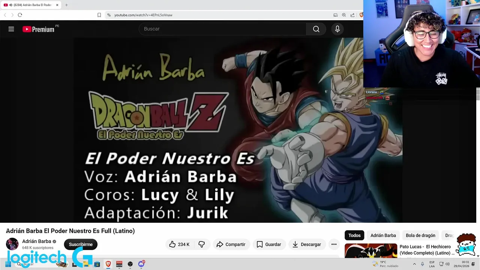The height and width of the screenshot is (270, 480).
Task: Open the zoom magnifier icon in address bar
Action: coord(344,15)
